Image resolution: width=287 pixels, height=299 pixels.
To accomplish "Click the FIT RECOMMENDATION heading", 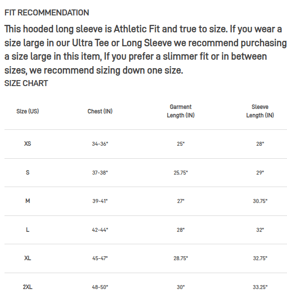I will [x=47, y=13].
